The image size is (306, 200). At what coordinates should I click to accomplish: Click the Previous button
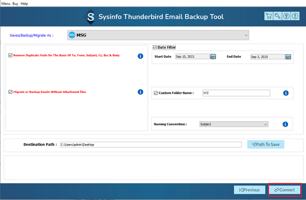click(250, 190)
